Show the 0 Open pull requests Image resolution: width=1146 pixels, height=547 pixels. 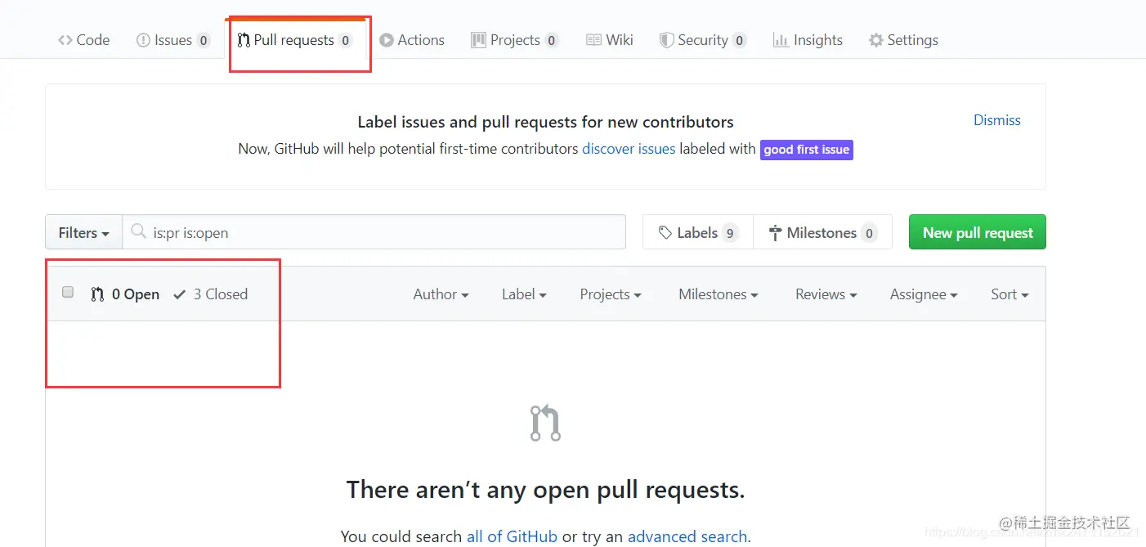pos(125,294)
